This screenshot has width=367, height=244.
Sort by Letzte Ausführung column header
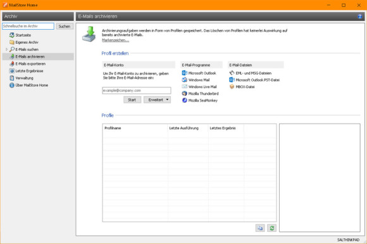click(183, 128)
